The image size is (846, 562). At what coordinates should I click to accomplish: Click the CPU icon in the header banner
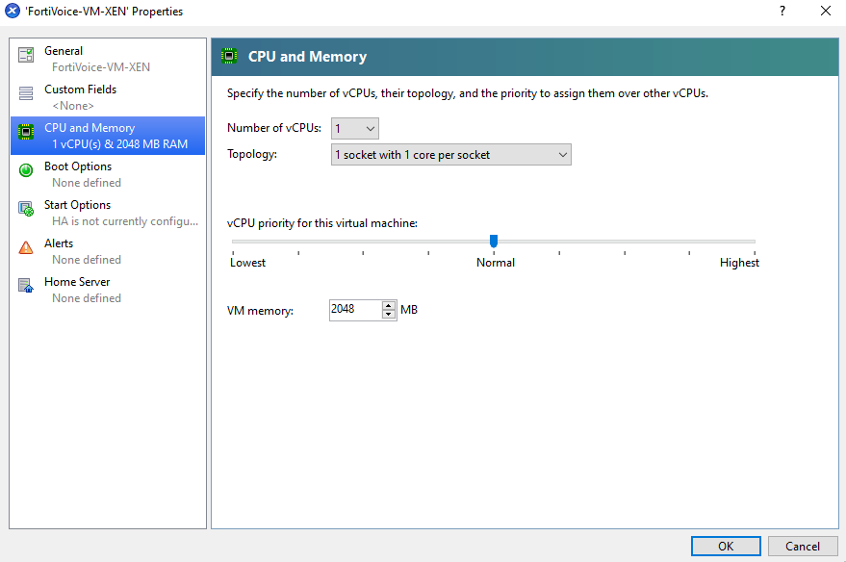coord(228,56)
